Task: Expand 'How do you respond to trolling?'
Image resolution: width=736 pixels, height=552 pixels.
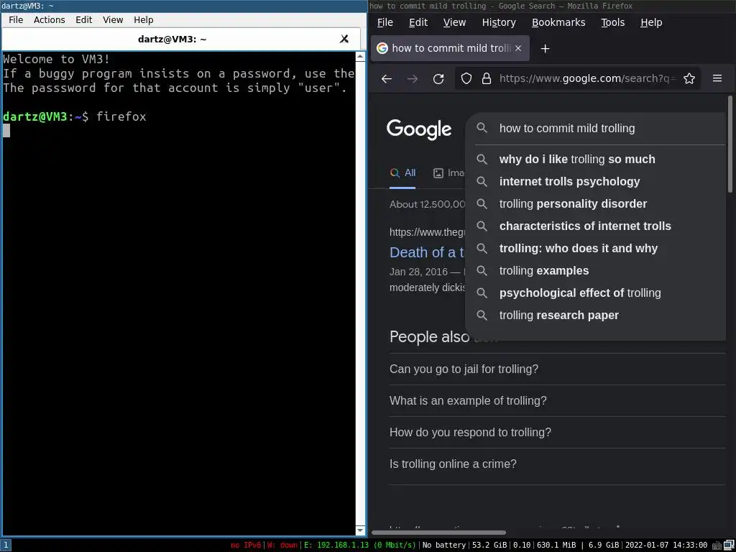Action: (x=558, y=432)
